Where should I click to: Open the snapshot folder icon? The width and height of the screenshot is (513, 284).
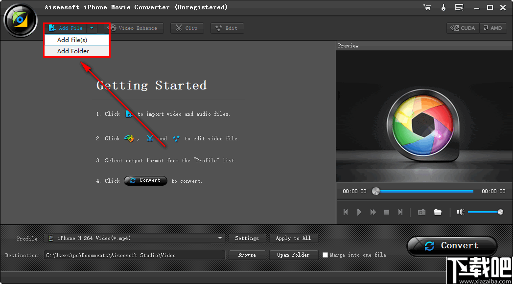(438, 212)
